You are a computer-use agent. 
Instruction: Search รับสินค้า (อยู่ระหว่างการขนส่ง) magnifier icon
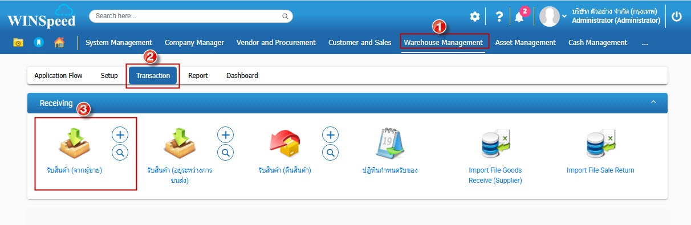[226, 152]
